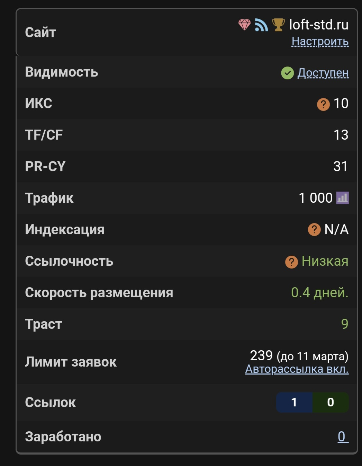This screenshot has height=466, width=362.
Task: Click the N/A indexing value
Action: 336,229
